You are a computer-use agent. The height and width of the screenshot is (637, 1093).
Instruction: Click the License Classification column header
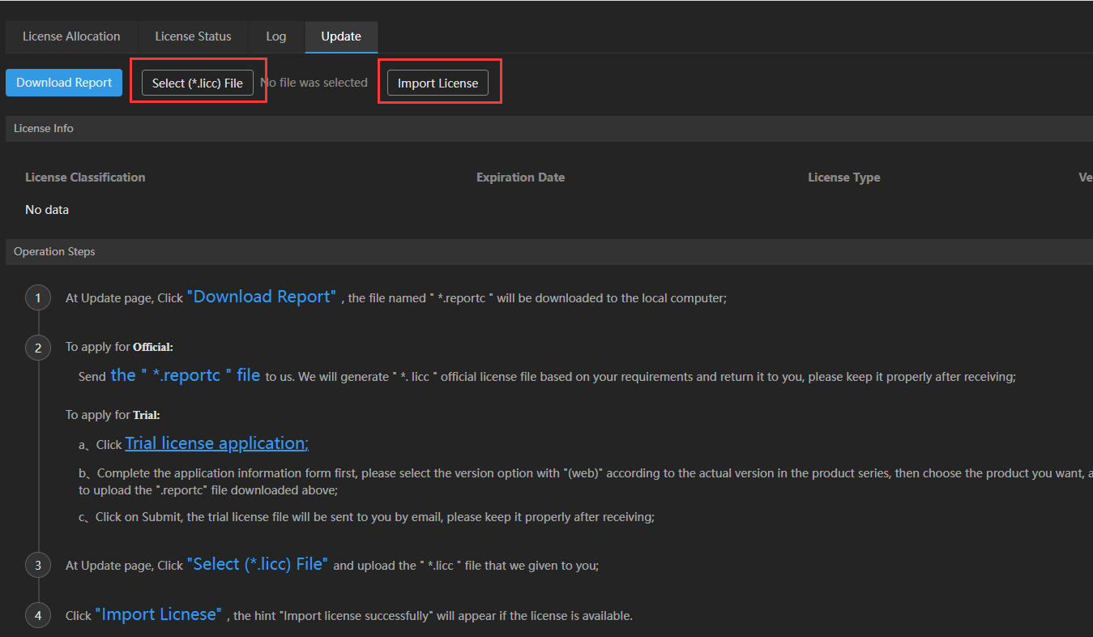[85, 177]
